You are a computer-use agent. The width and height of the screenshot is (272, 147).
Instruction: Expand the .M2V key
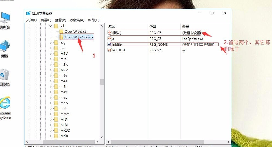point(50,70)
